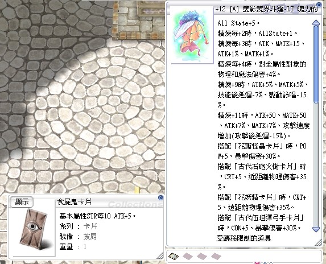Click the line '精煉每+2時，AllState+1。'

pyautogui.click(x=258, y=33)
